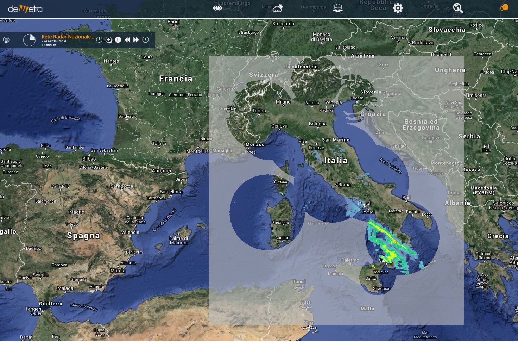
Task: Toggle the radar layer power button
Action: (99, 40)
